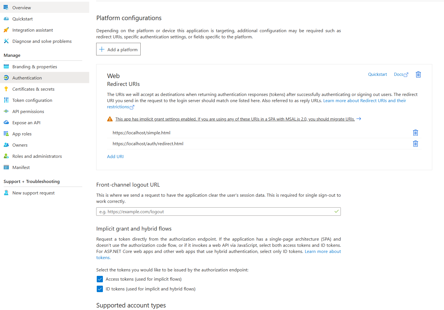Uncheck ID tokens for implicit and hybrid flows
Screen dimensions: 444x310
pyautogui.click(x=100, y=289)
